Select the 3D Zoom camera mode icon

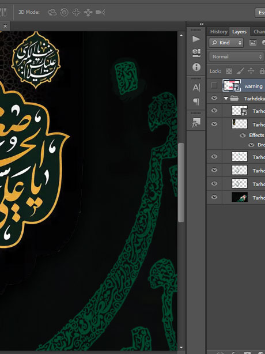pyautogui.click(x=100, y=12)
